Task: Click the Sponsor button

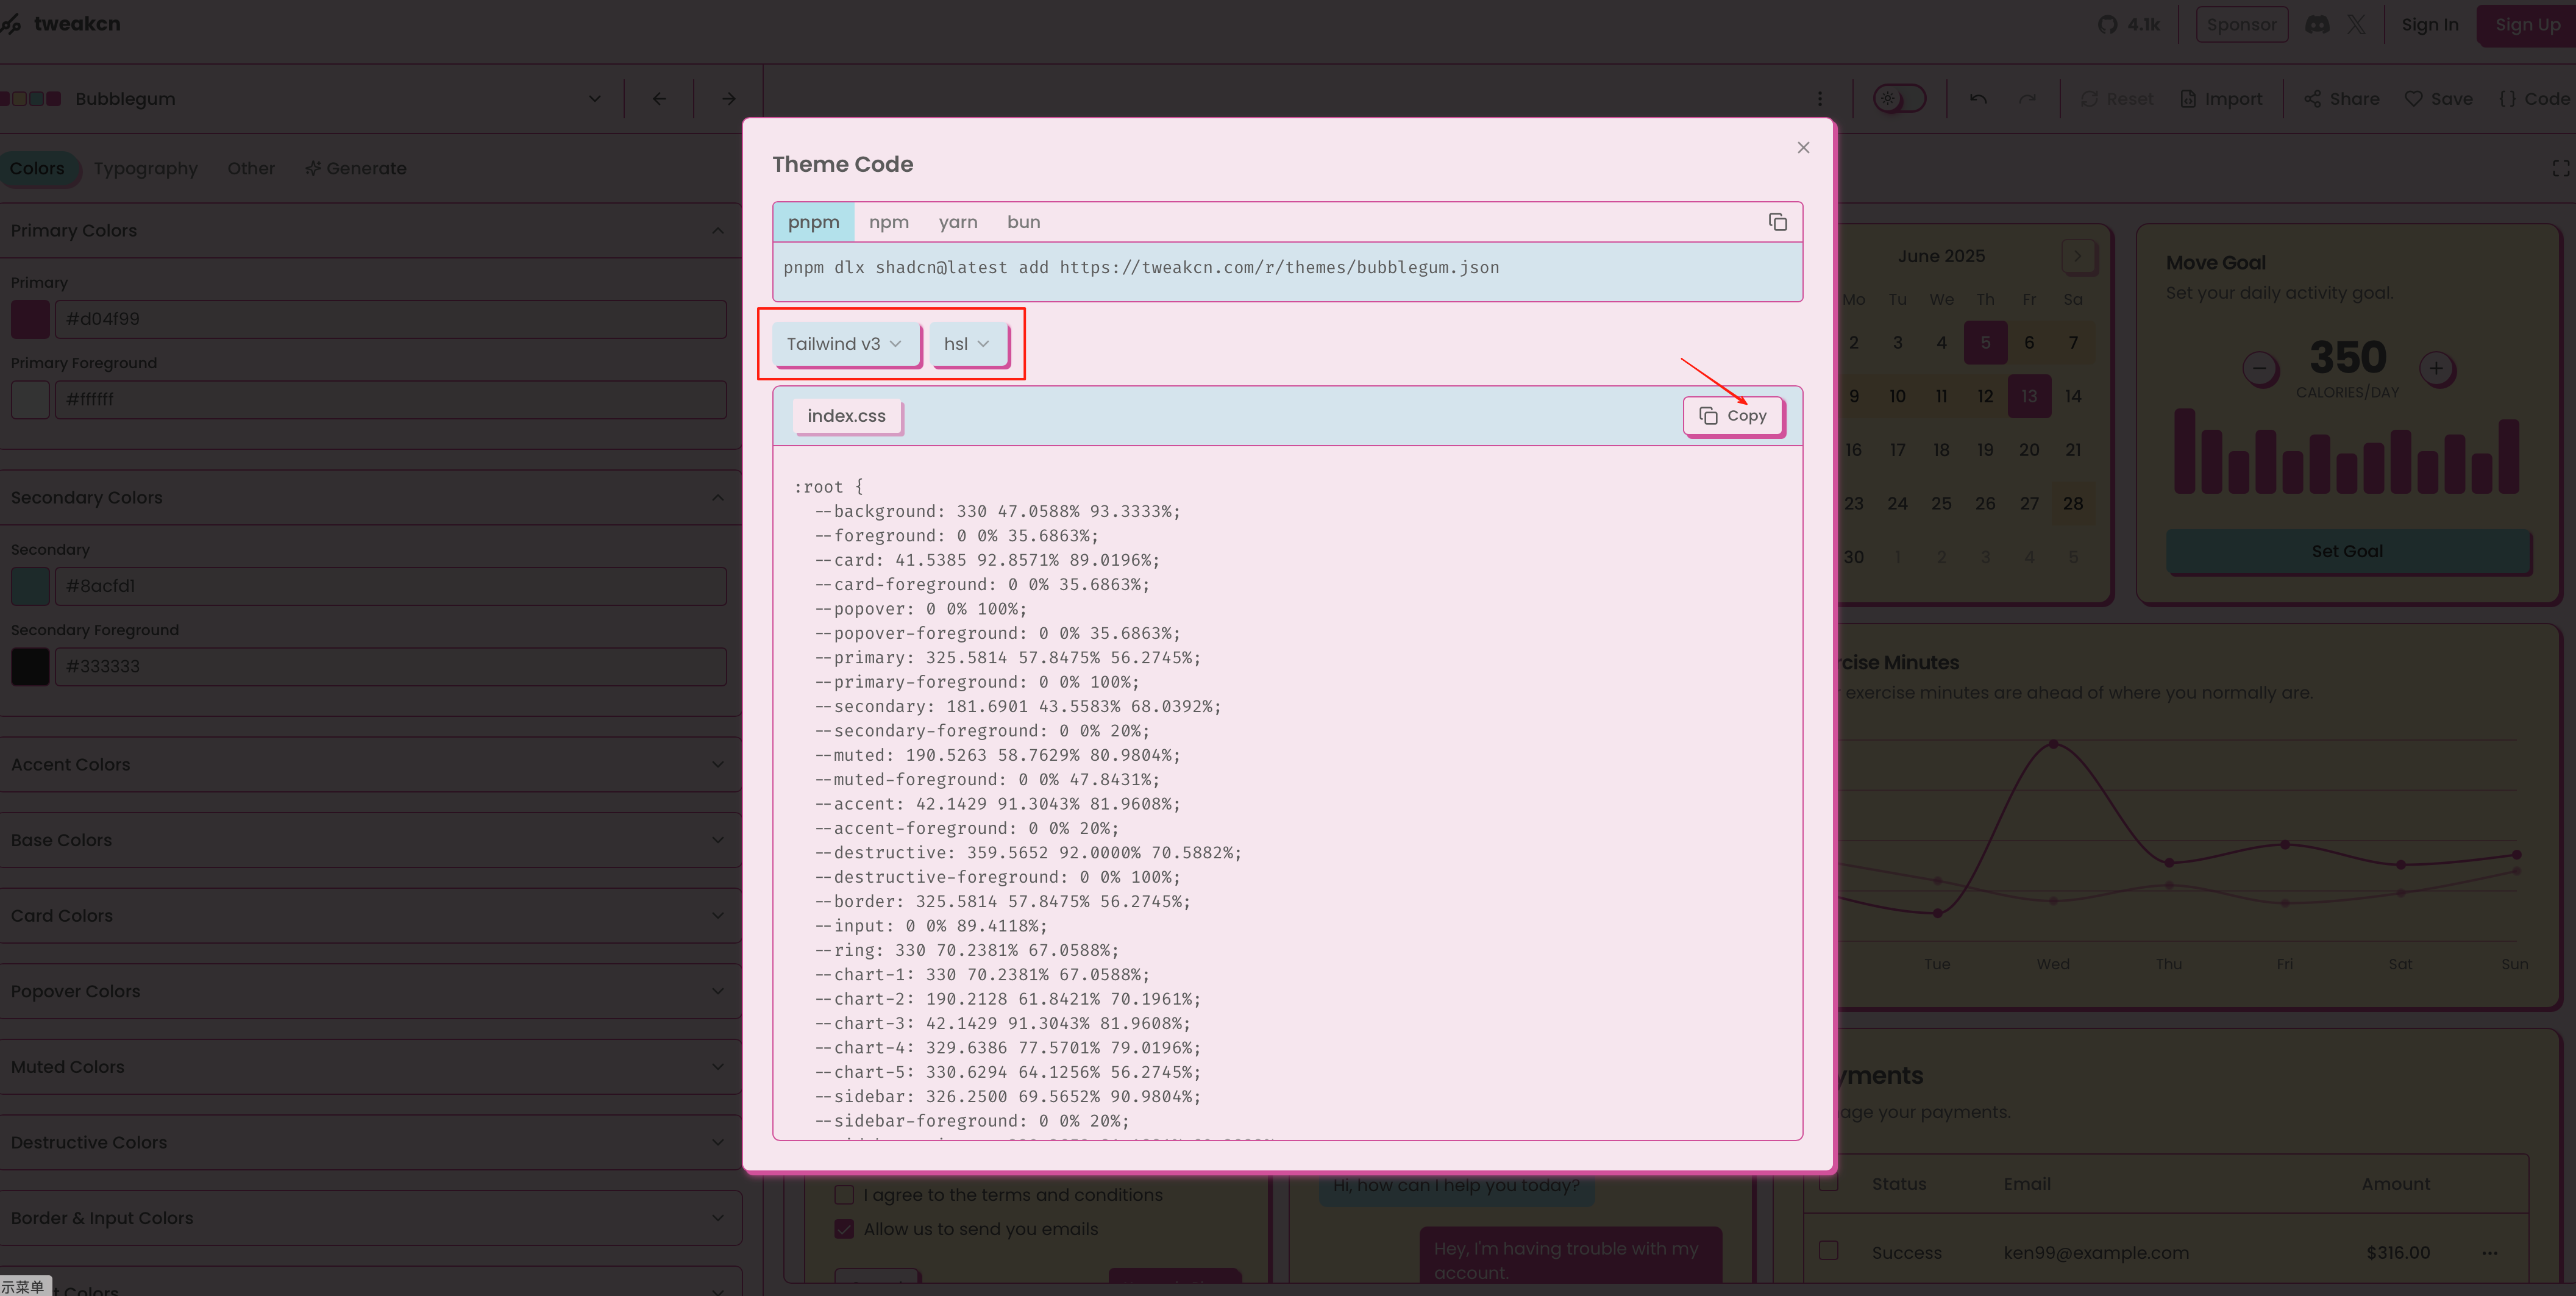Action: 2241,24
